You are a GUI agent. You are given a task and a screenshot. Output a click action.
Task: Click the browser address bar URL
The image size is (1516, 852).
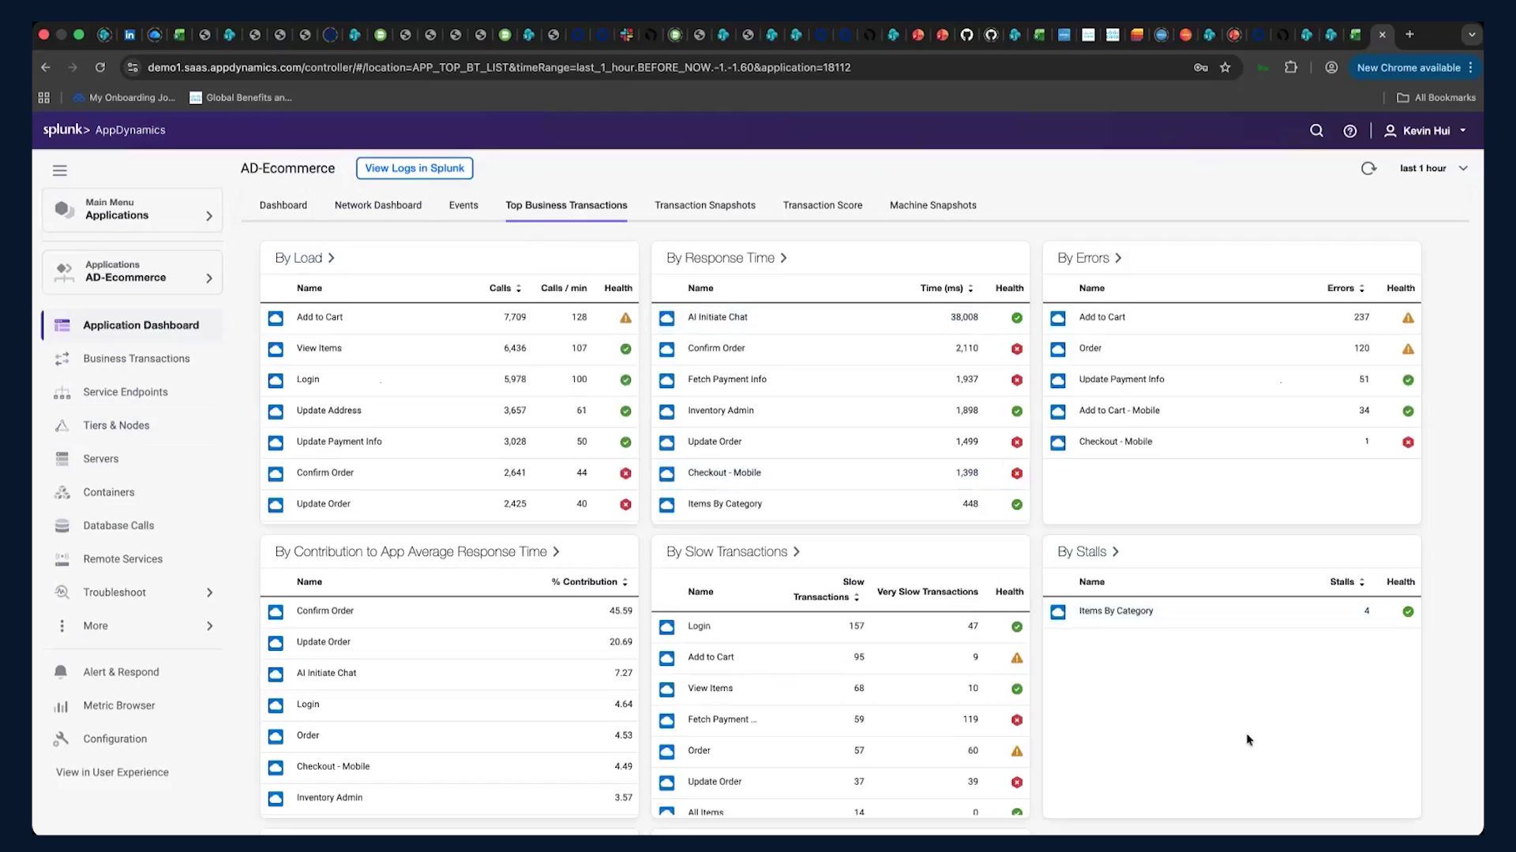coord(499,68)
